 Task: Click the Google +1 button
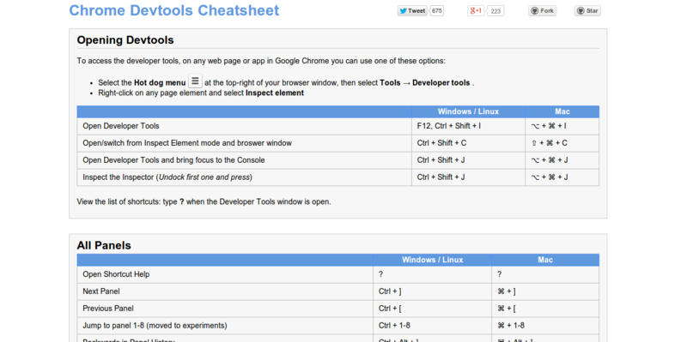coord(476,11)
